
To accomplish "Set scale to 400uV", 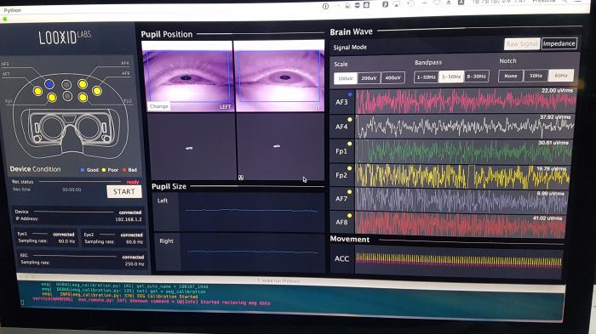I will tap(393, 77).
